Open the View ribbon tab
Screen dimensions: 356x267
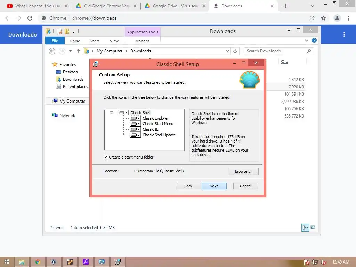[x=114, y=41]
